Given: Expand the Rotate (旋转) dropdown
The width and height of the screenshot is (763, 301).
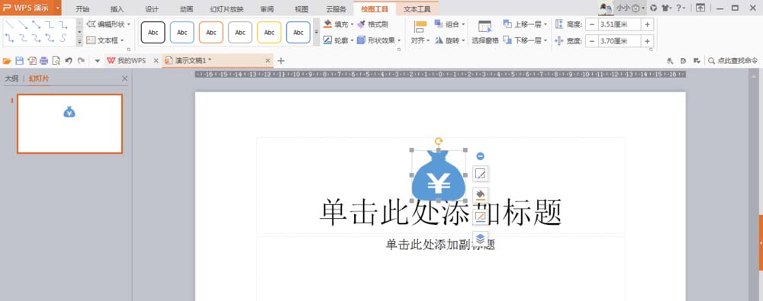Looking at the screenshot, I should click(463, 40).
